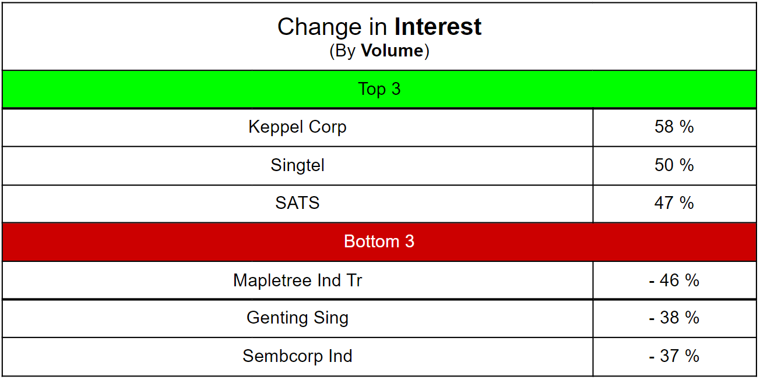Click the bold word Volume in subtitle
Viewport: 760px width, 380px height.
[392, 51]
